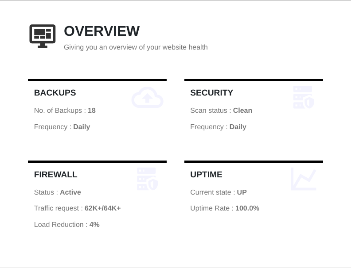Viewport: 363px width, 268px height.
Task: Click the Uptime line chart icon
Action: (x=303, y=179)
